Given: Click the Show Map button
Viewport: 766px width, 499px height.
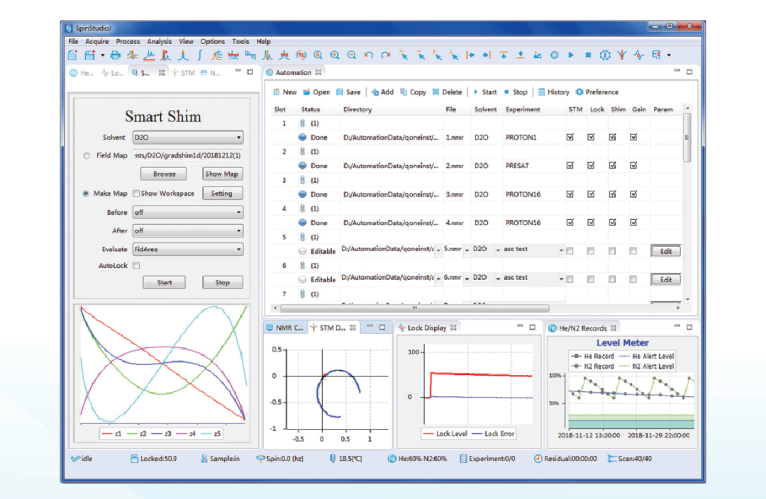Looking at the screenshot, I should click(222, 174).
